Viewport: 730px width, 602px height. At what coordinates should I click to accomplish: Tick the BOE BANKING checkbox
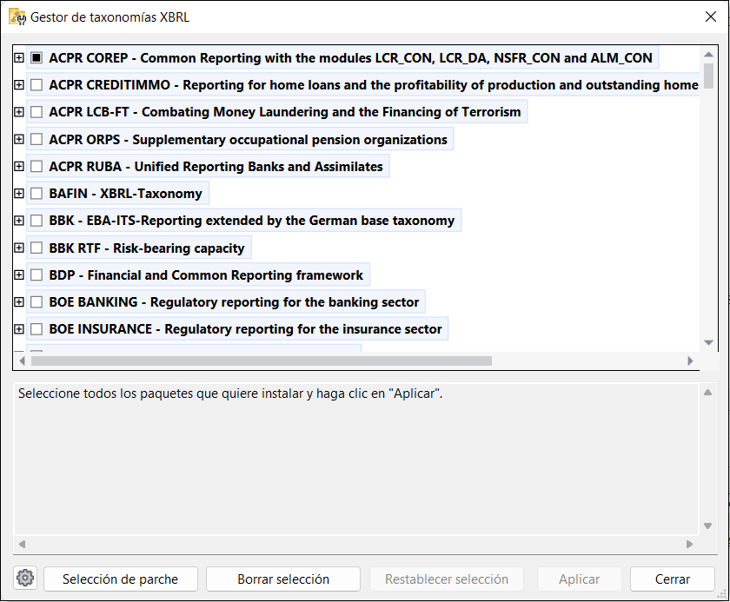[36, 302]
